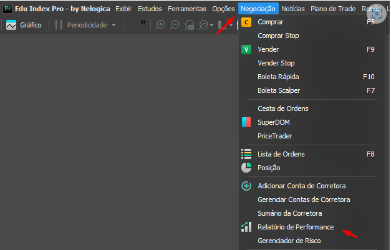Click the Gráfico label in toolbar
This screenshot has width=391, height=250.
(x=31, y=25)
